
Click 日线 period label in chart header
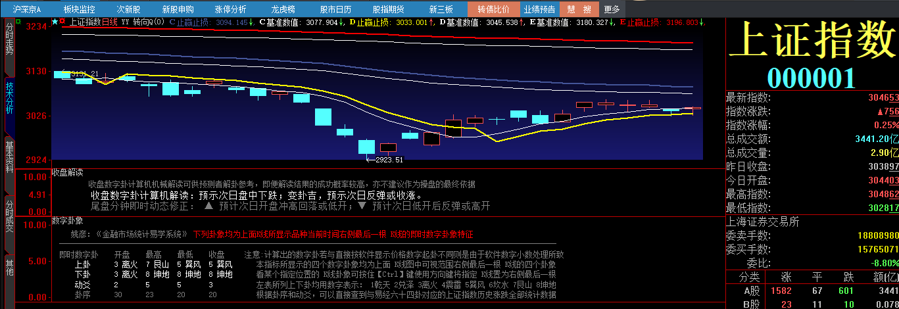[110, 22]
